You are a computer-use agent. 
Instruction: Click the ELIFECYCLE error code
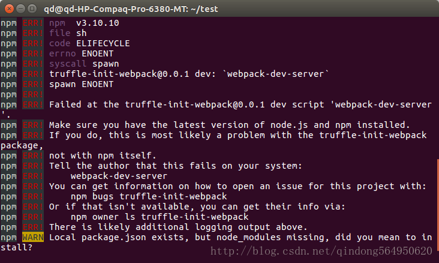(103, 43)
